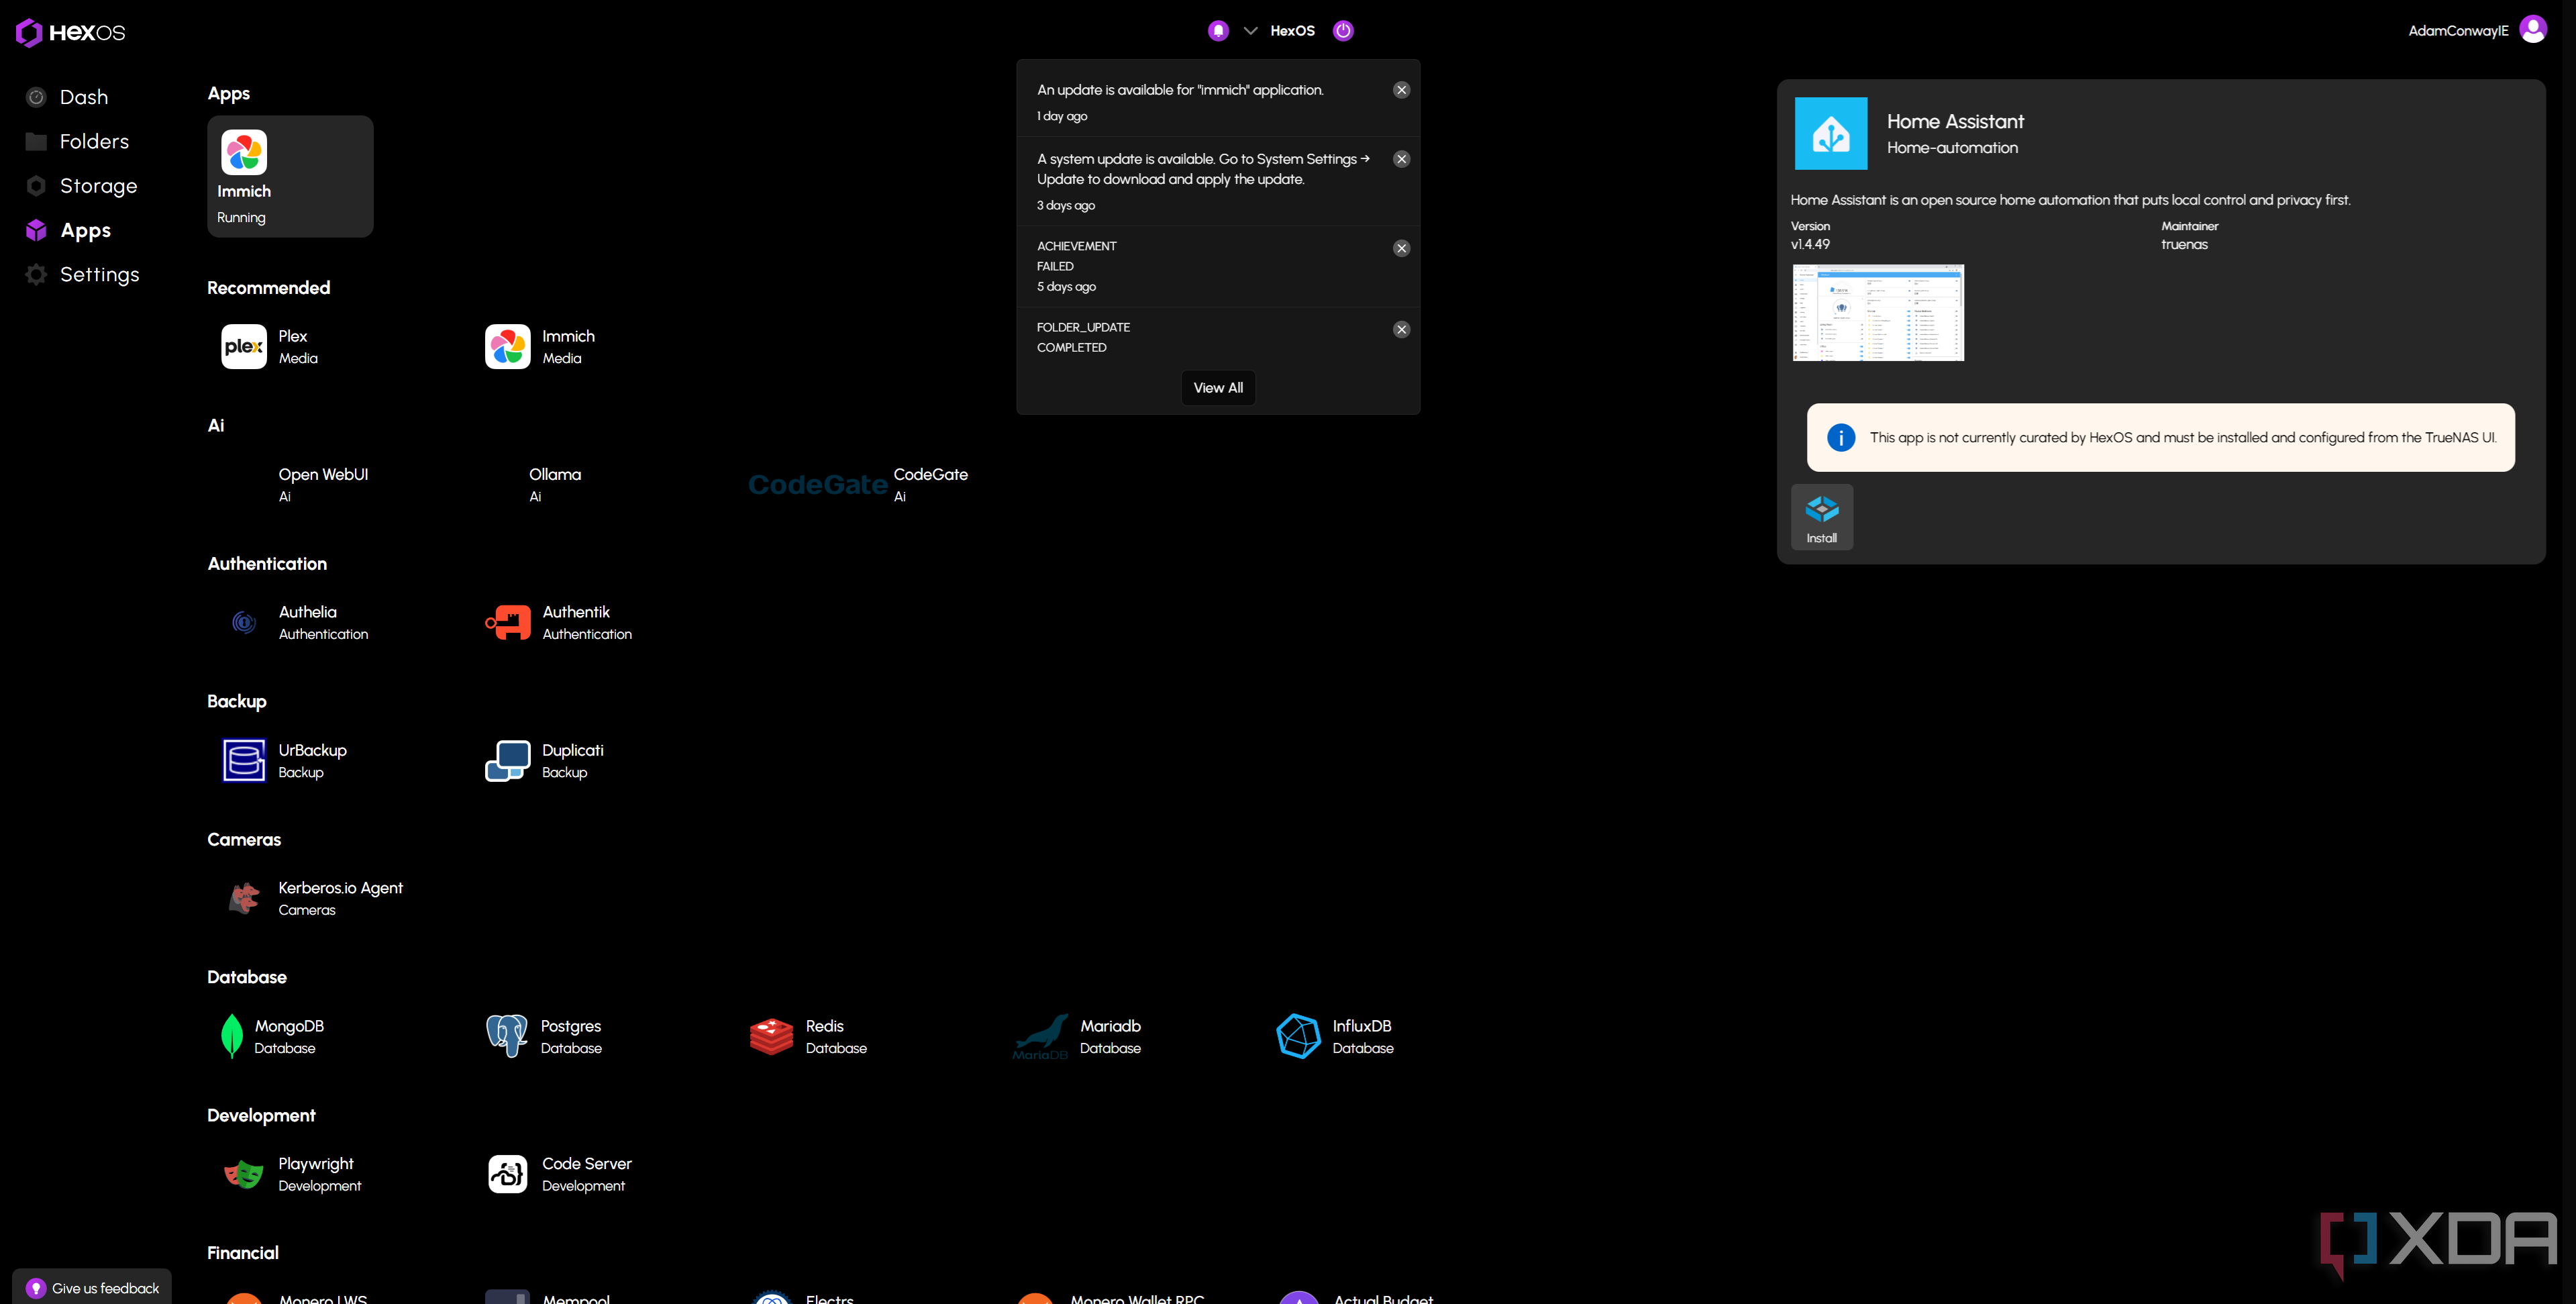
Task: Open the AdamConwayIE user avatar
Action: [2533, 30]
